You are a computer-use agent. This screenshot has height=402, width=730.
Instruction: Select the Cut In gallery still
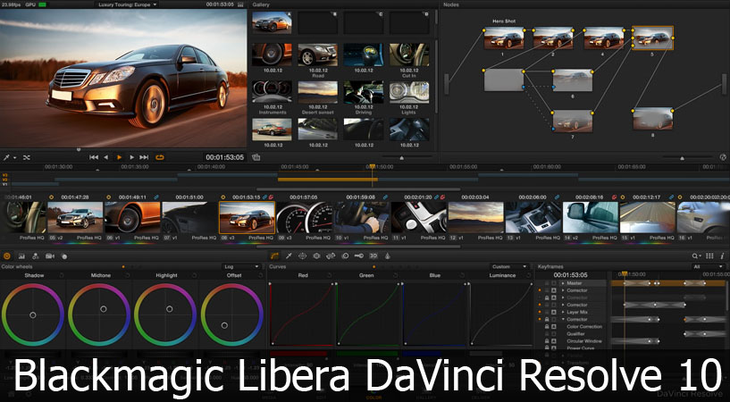pos(409,54)
